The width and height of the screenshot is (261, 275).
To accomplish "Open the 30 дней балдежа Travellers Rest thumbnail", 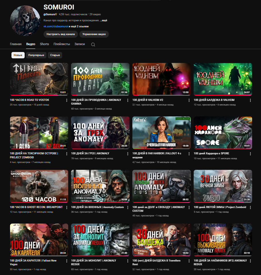I will pos(162,240).
